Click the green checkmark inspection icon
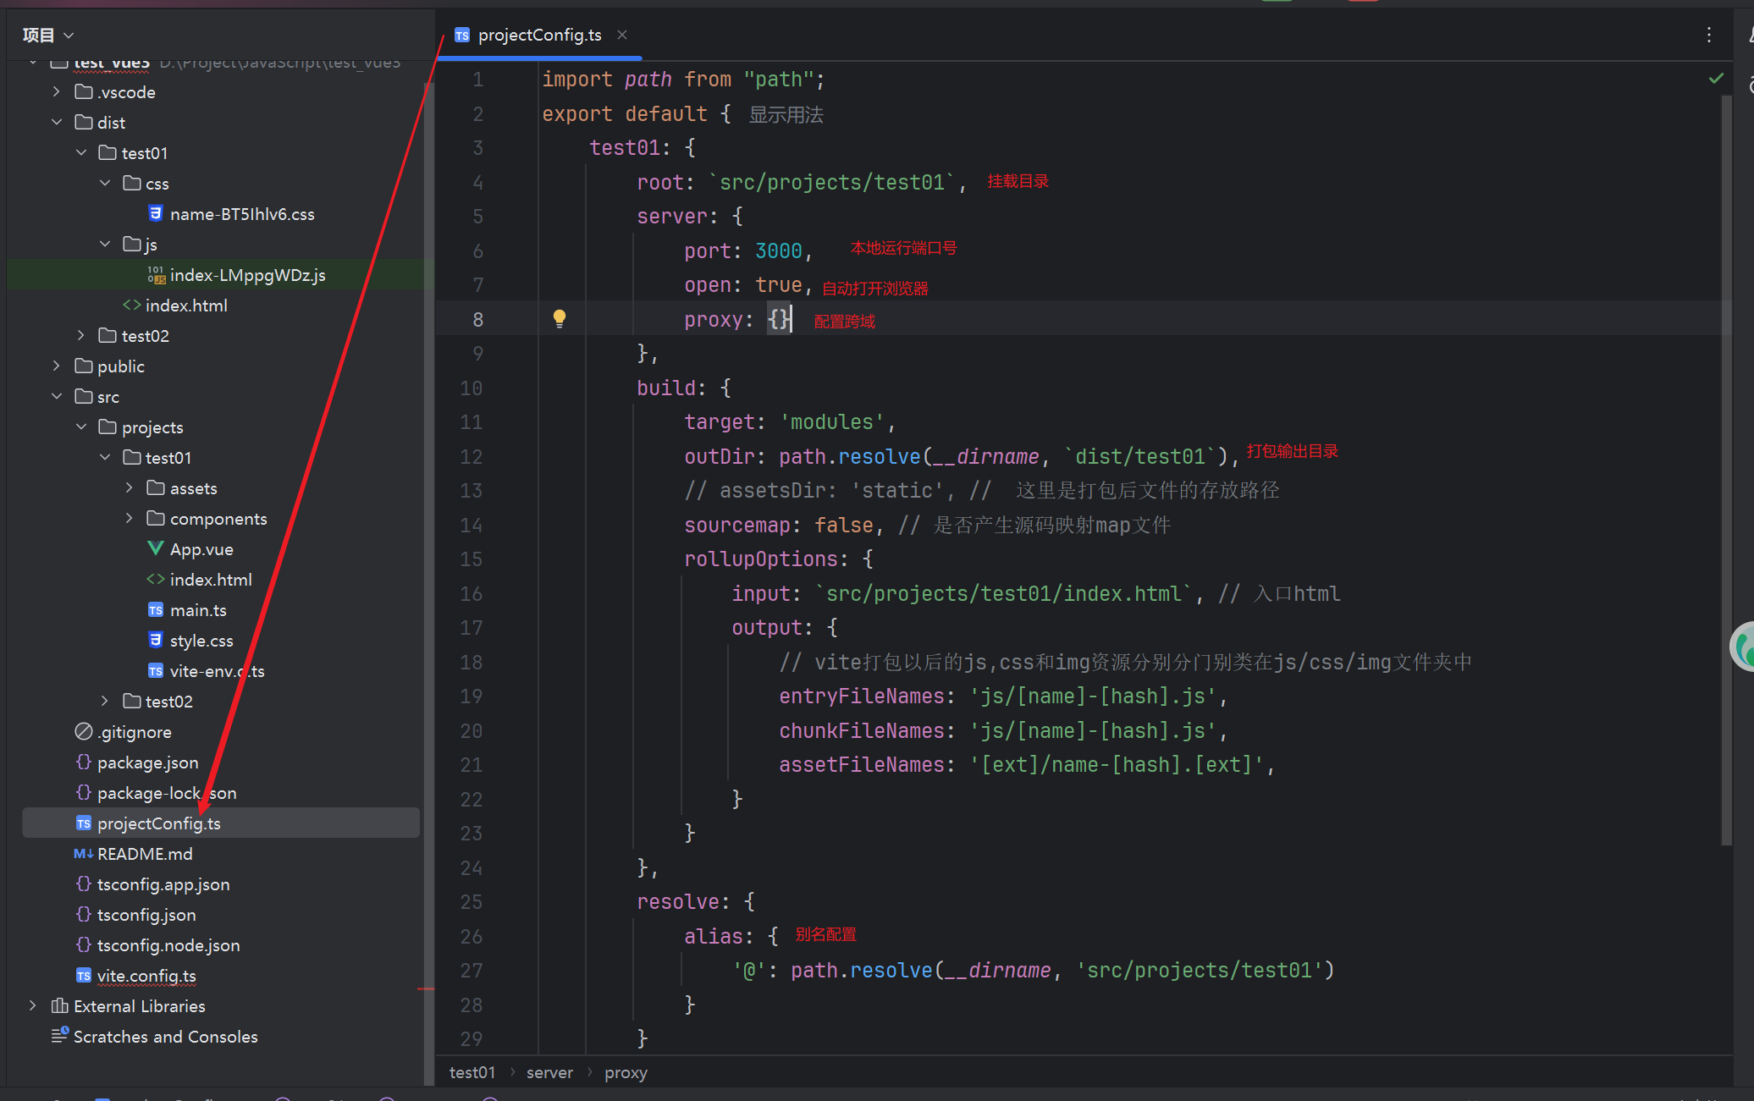 pyautogui.click(x=1716, y=79)
